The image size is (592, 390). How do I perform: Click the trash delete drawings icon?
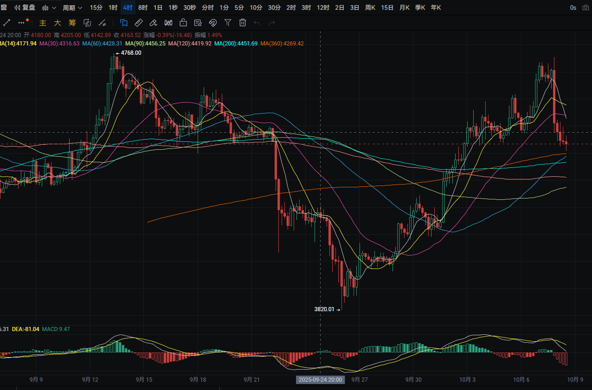click(242, 22)
